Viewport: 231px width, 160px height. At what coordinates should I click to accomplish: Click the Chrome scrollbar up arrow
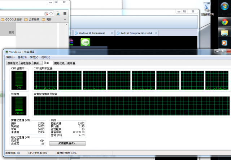coord(66,25)
